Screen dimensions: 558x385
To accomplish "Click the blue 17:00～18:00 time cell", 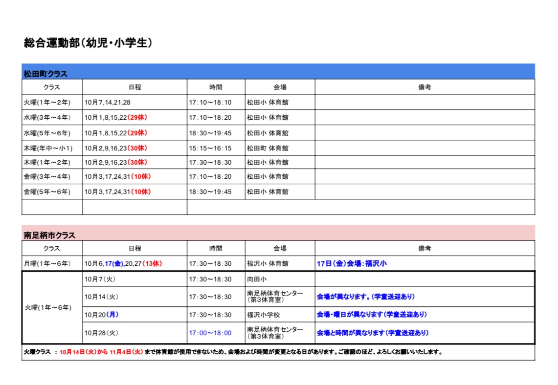I will pyautogui.click(x=210, y=333).
